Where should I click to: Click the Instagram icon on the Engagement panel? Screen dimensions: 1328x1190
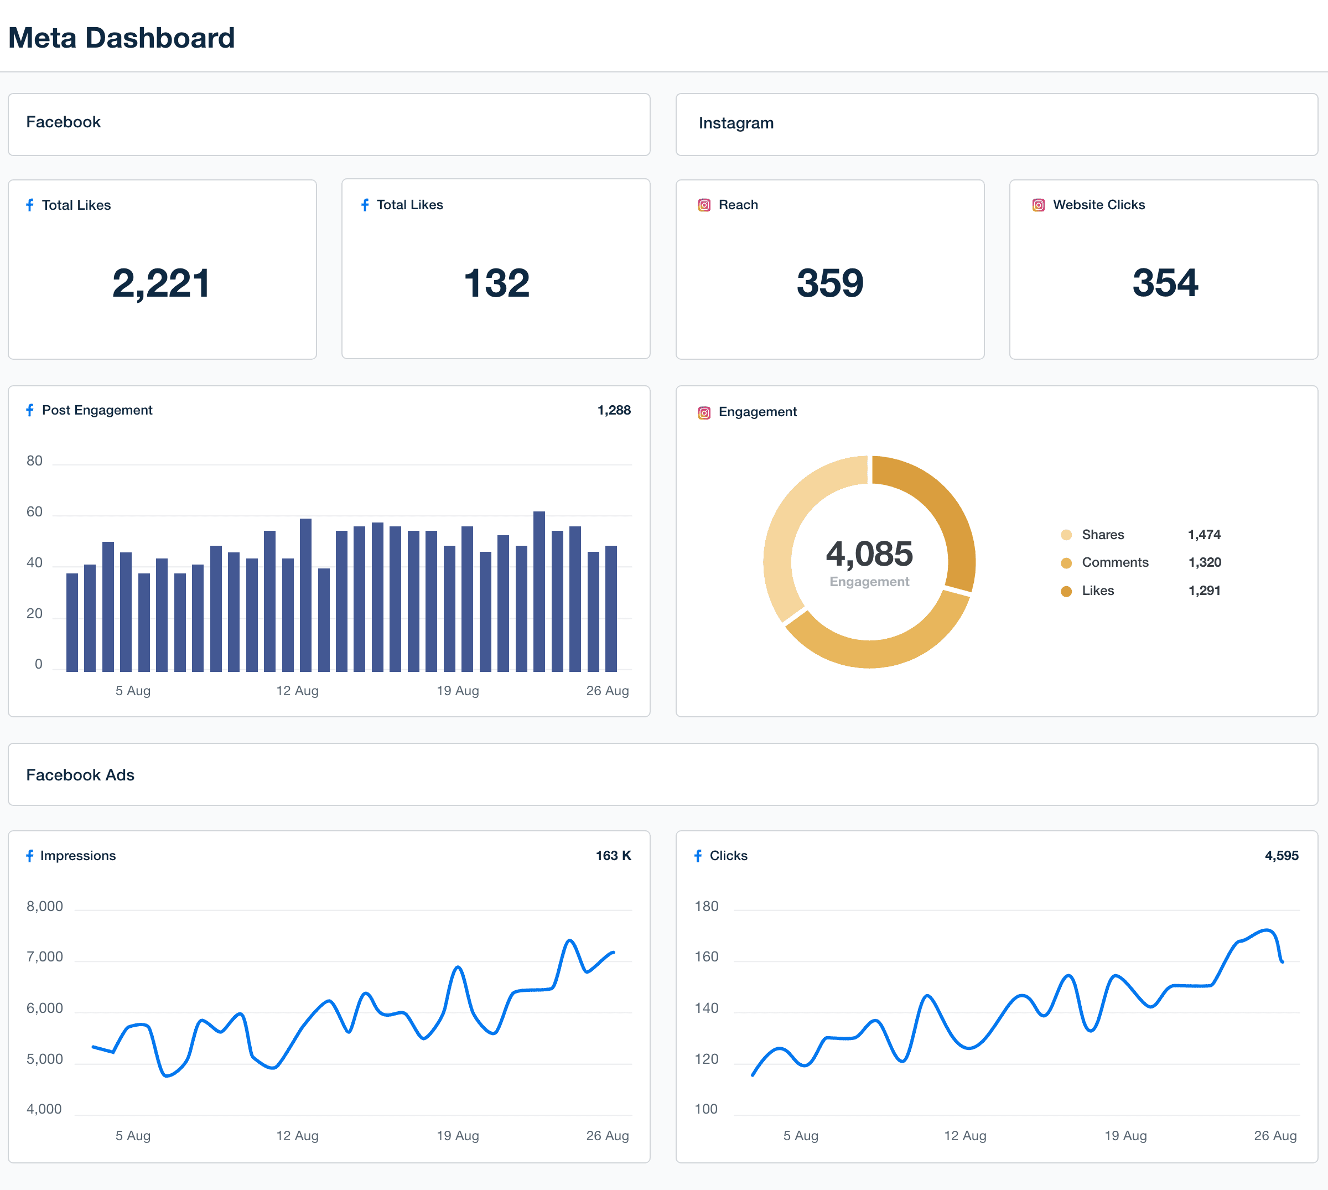click(704, 412)
